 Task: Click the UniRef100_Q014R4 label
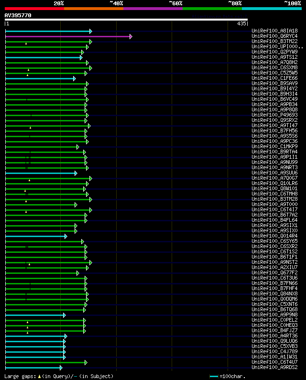[274, 236]
